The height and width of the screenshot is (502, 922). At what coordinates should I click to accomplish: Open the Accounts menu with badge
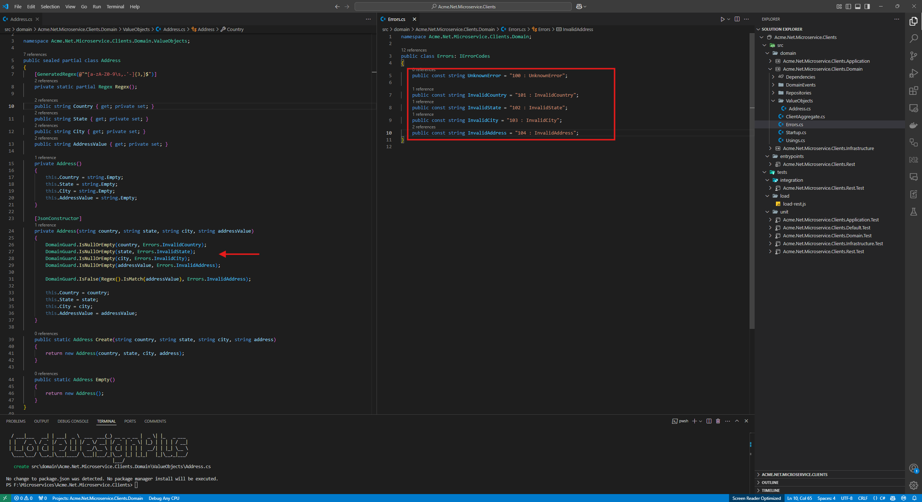913,468
